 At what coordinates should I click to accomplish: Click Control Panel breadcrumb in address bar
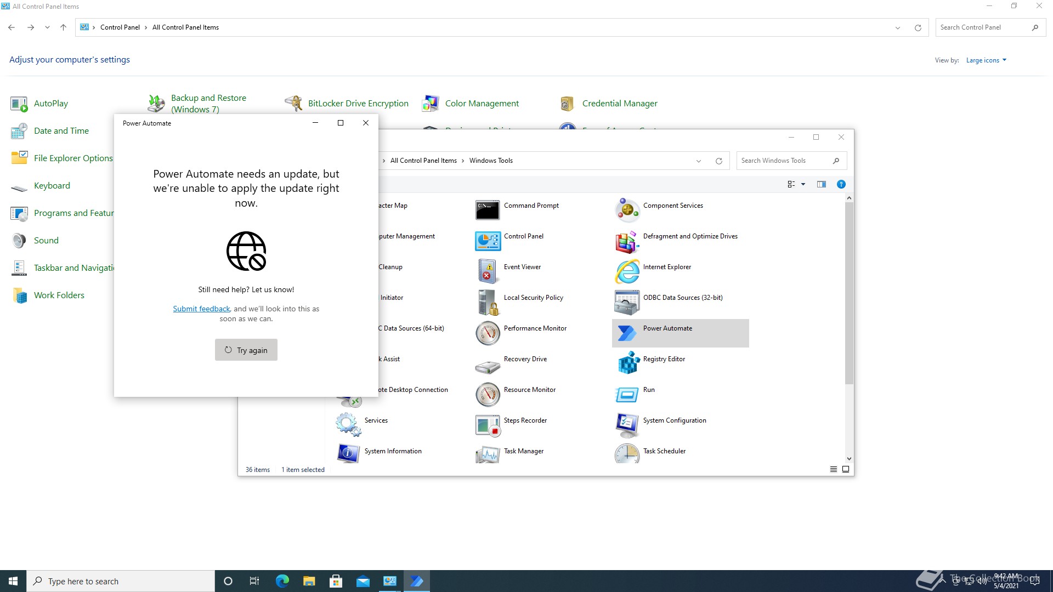coord(120,27)
